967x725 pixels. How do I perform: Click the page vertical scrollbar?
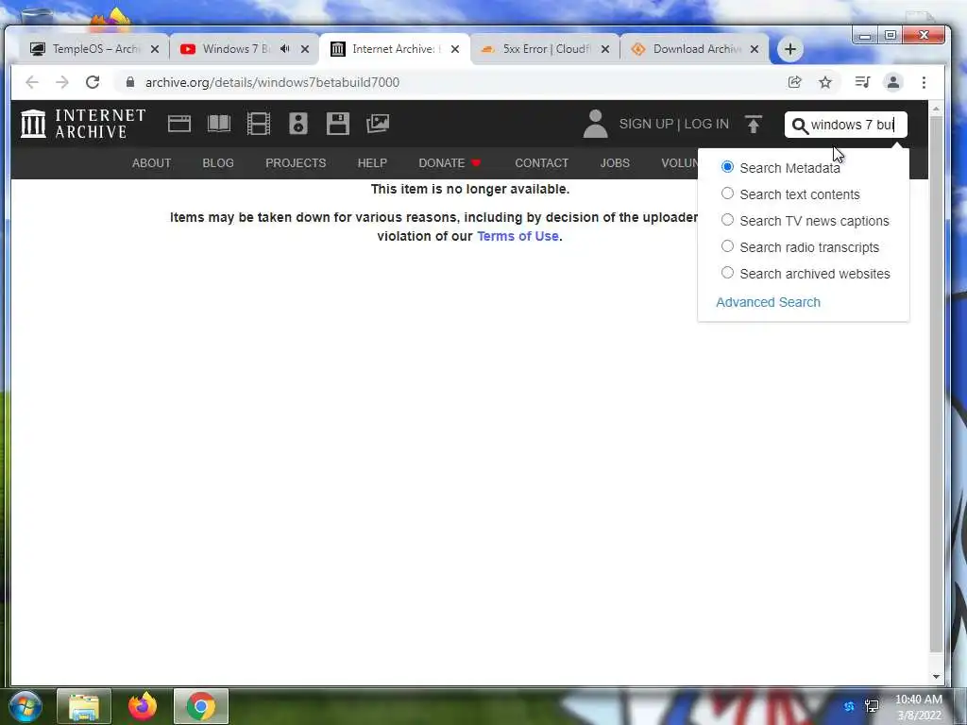click(936, 382)
